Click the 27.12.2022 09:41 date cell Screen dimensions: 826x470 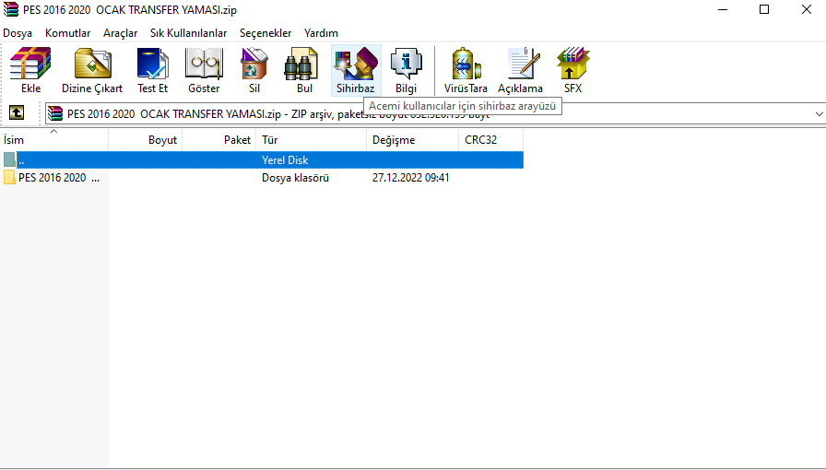point(411,178)
